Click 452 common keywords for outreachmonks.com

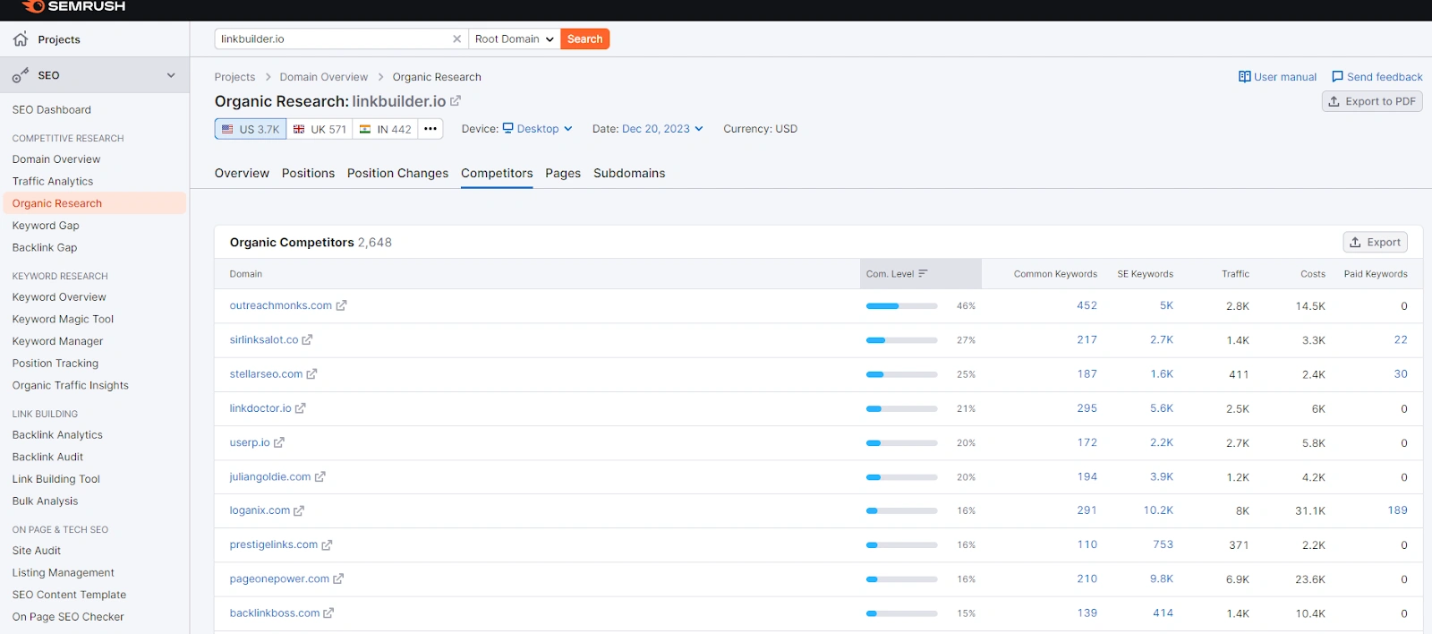click(1087, 305)
